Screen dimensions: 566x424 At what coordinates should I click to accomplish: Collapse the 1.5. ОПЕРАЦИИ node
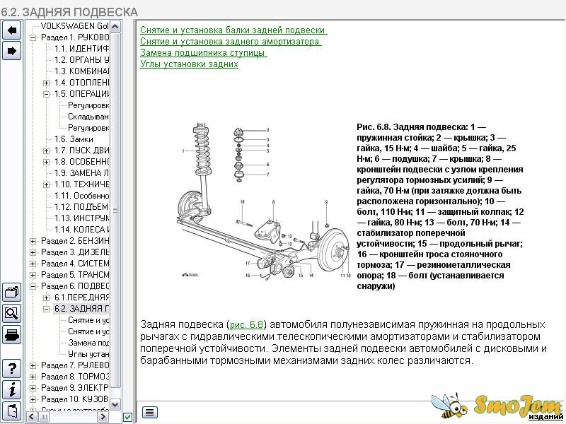tap(46, 94)
